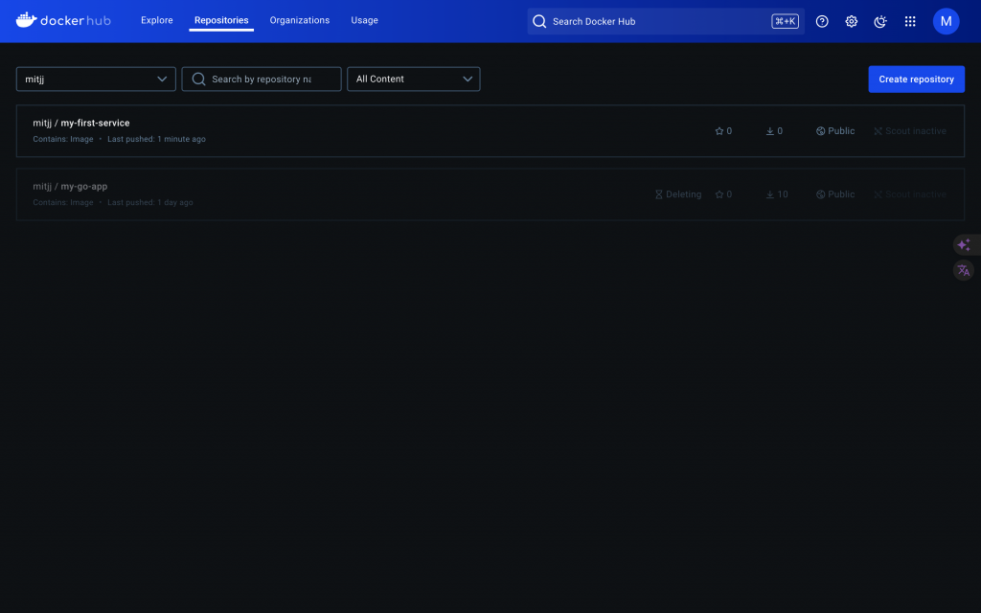Open the Organizations tab
Viewport: 981px width, 613px height.
tap(300, 20)
